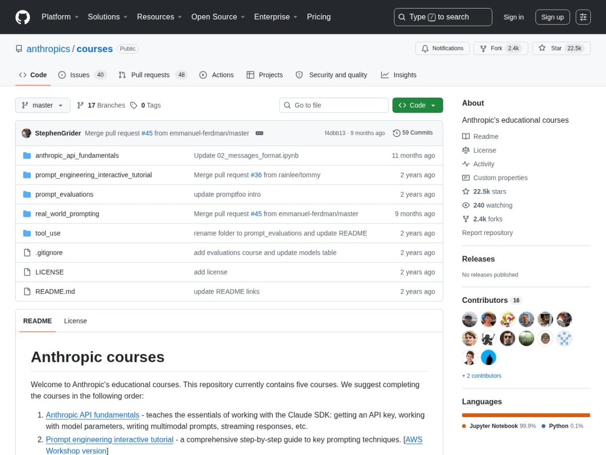Open the Insights tab
Image resolution: width=606 pixels, height=455 pixels.
(399, 75)
